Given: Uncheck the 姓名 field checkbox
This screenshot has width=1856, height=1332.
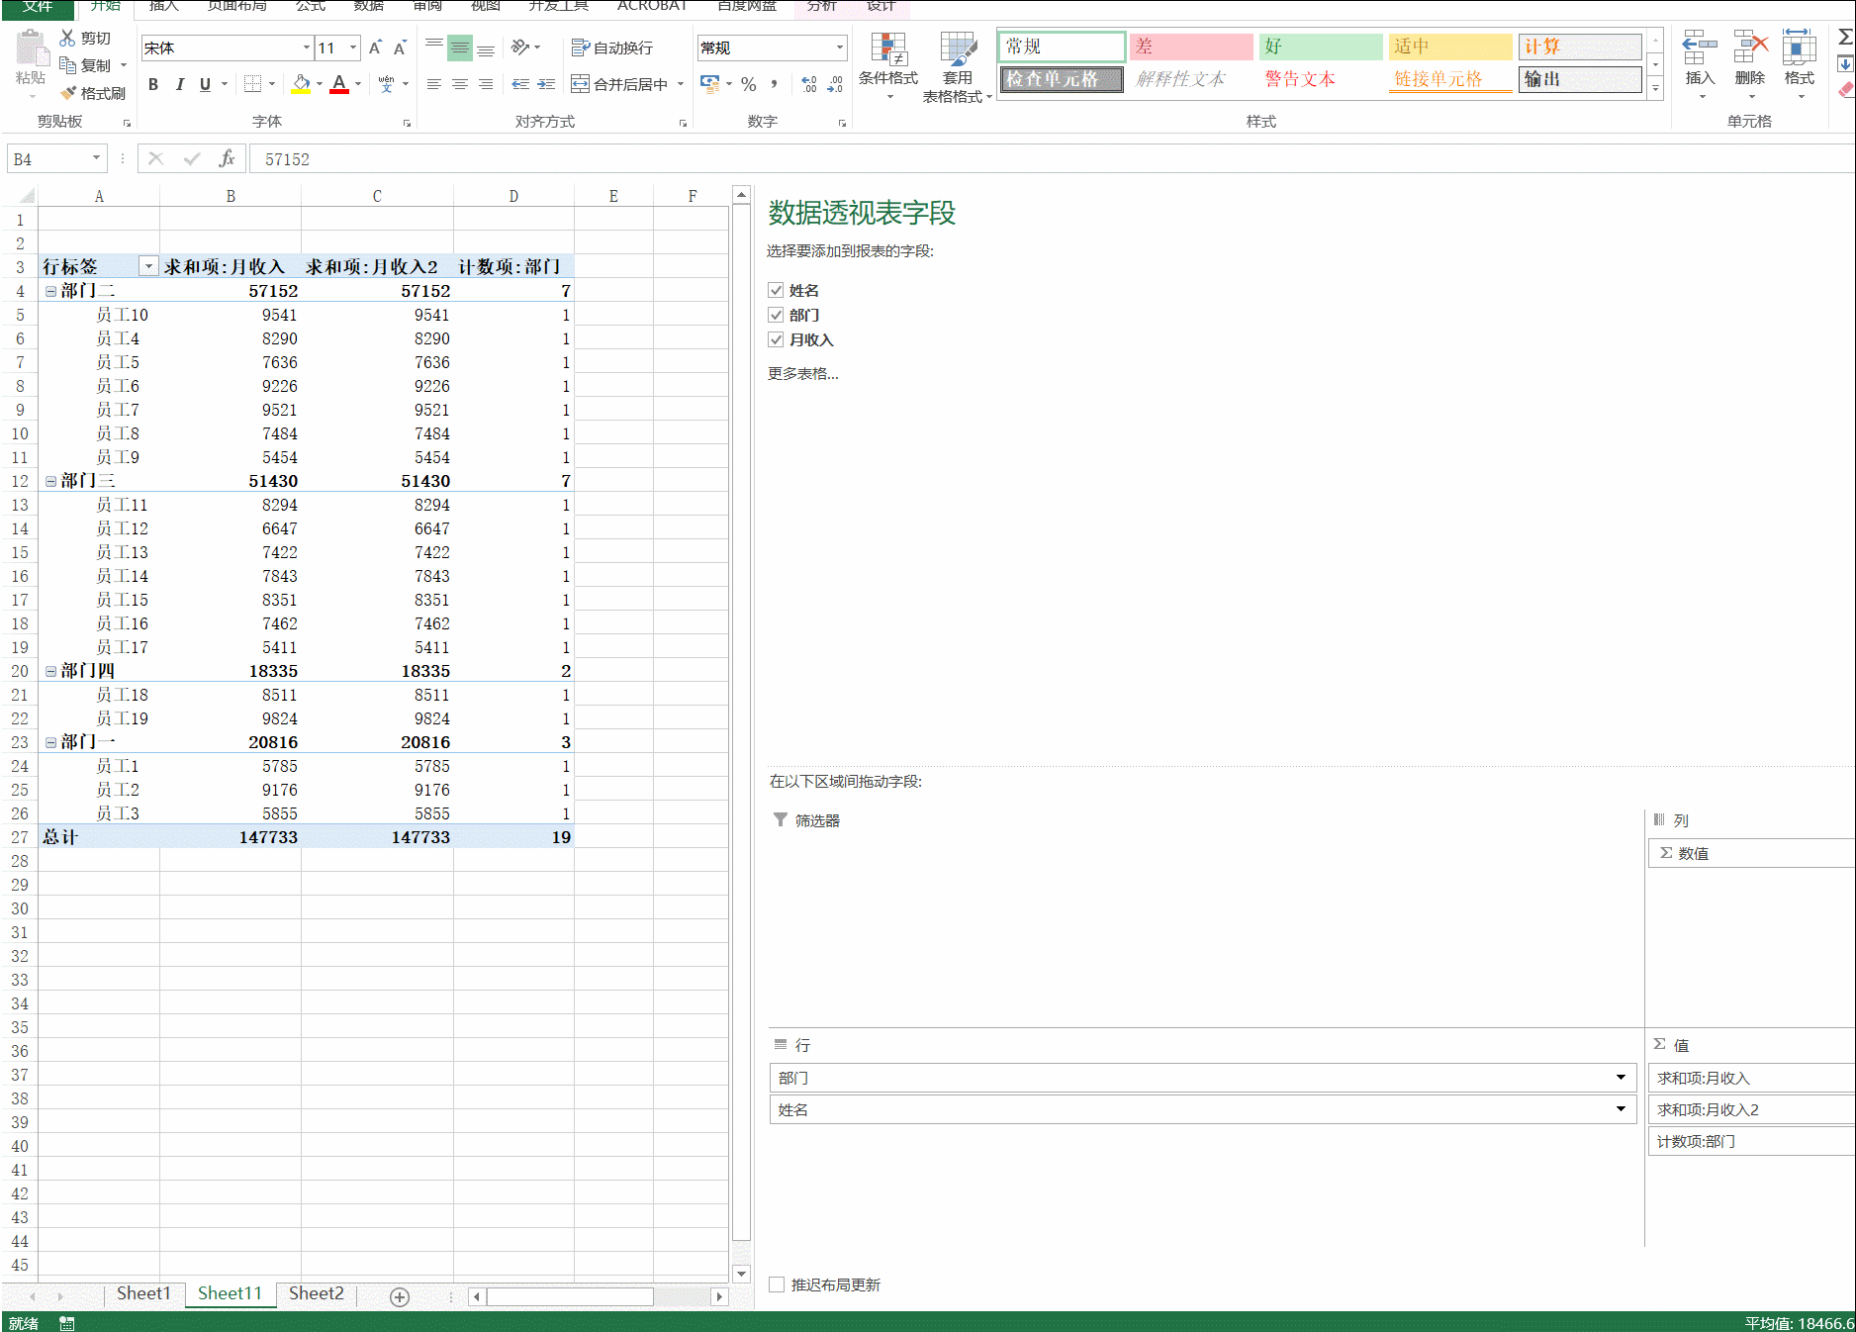Looking at the screenshot, I should pyautogui.click(x=777, y=290).
